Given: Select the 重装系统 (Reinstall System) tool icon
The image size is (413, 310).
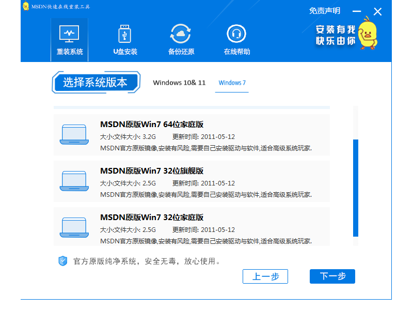Looking at the screenshot, I should click(69, 36).
